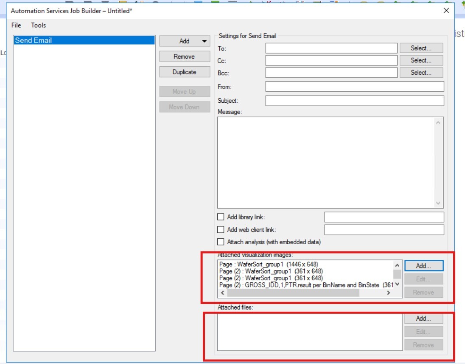The height and width of the screenshot is (364, 465).
Task: Click Add... for attached visualization images
Action: [424, 266]
